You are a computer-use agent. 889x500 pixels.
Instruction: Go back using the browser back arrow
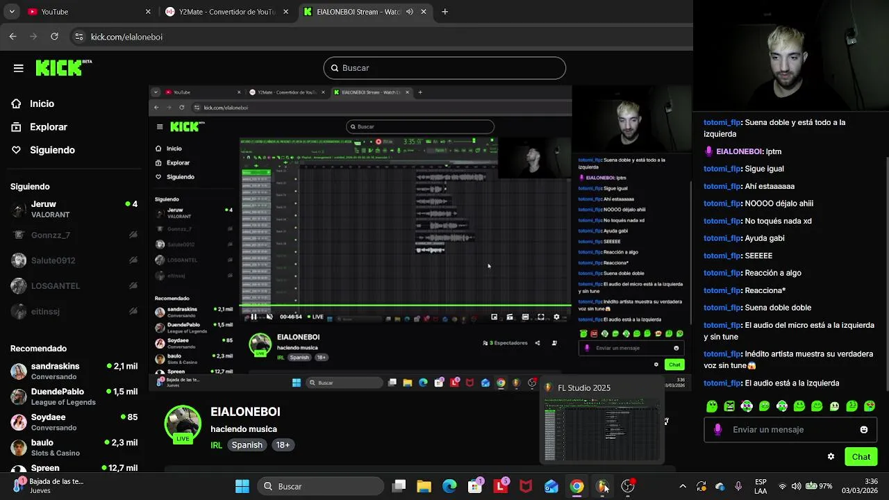(x=13, y=37)
